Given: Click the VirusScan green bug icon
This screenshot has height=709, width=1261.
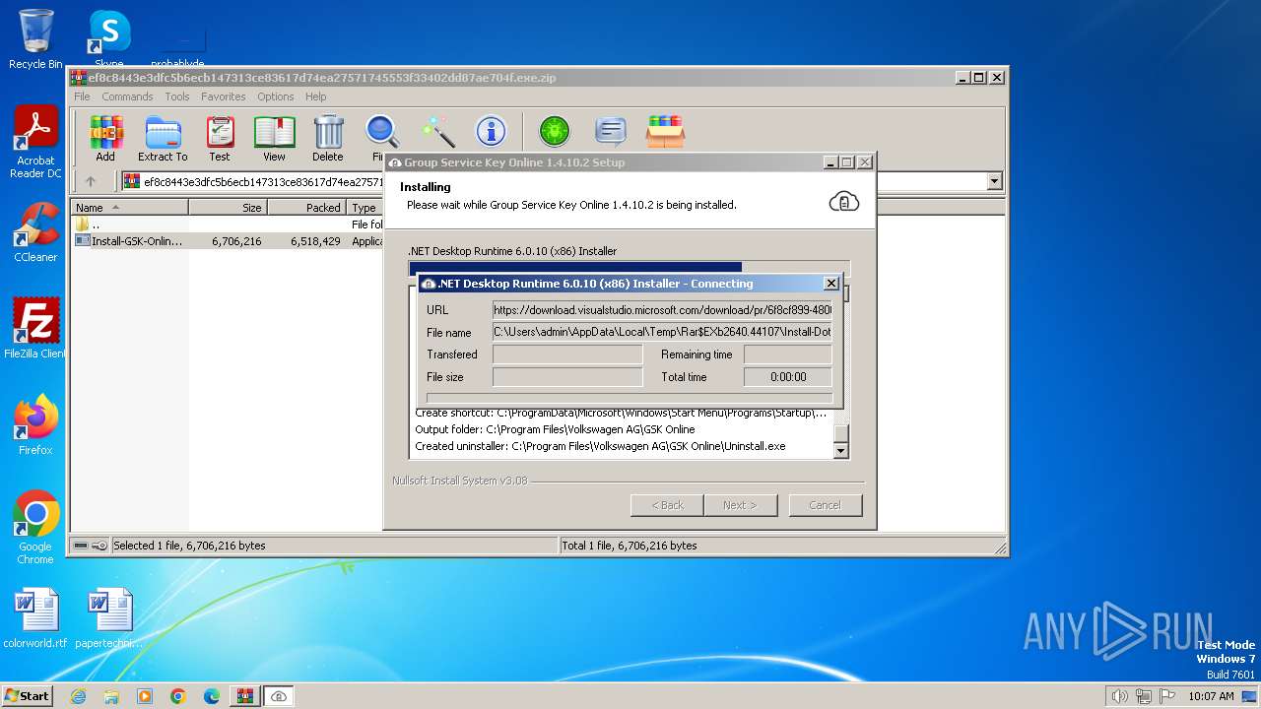Looking at the screenshot, I should [x=555, y=131].
